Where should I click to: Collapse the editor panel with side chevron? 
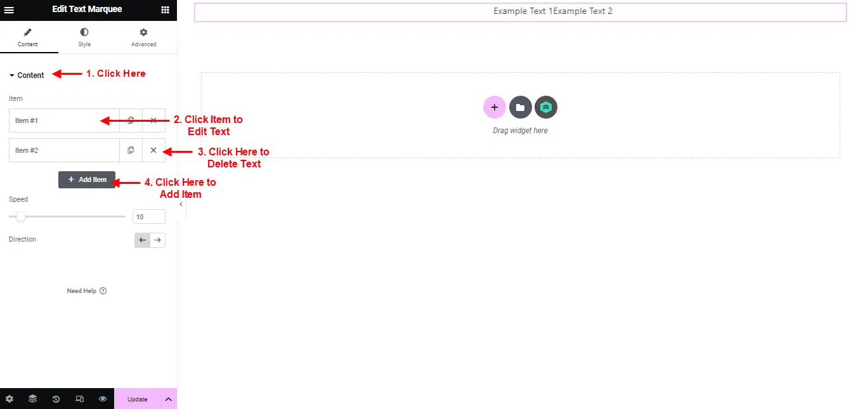(x=181, y=205)
